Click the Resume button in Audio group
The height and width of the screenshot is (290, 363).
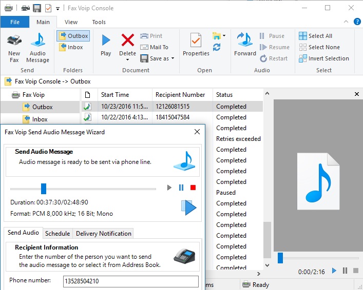[x=275, y=47]
